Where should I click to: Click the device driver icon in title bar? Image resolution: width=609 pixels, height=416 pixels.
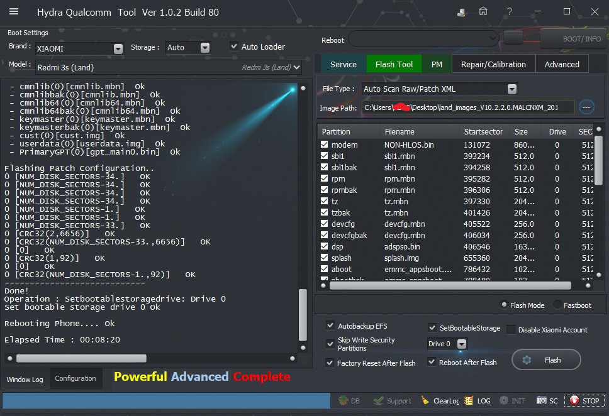pyautogui.click(x=461, y=13)
